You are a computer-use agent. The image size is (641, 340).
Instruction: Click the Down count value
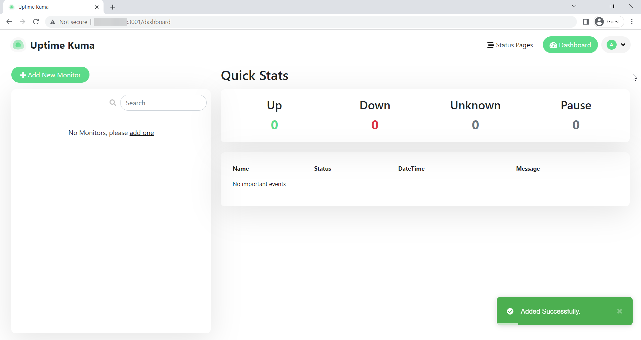pyautogui.click(x=375, y=125)
